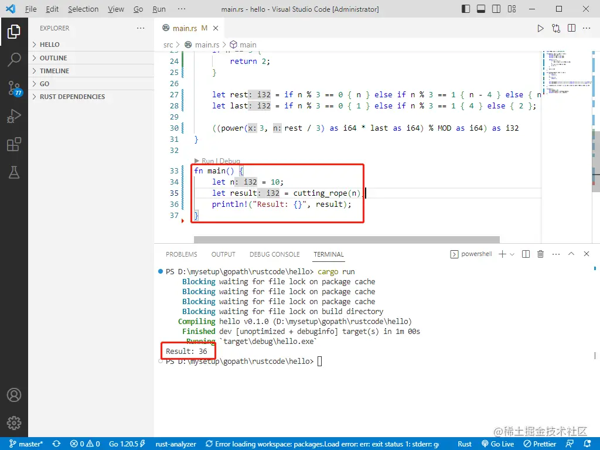The height and width of the screenshot is (450, 600).
Task: Open Explorer views and more actions
Action: point(141,28)
